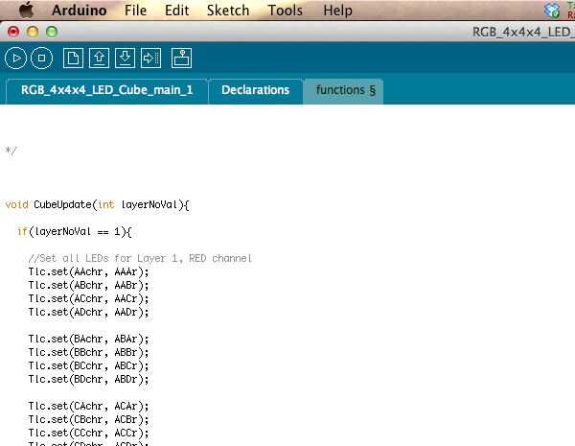Image resolution: width=575 pixels, height=446 pixels.
Task: Click the 'void CubeUpdate(int layerNoVal){' line
Action: point(97,205)
